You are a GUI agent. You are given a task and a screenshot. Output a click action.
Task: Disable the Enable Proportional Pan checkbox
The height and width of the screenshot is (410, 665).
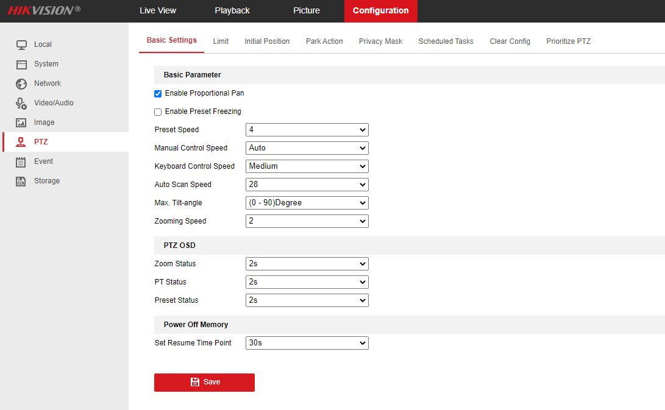tap(158, 94)
